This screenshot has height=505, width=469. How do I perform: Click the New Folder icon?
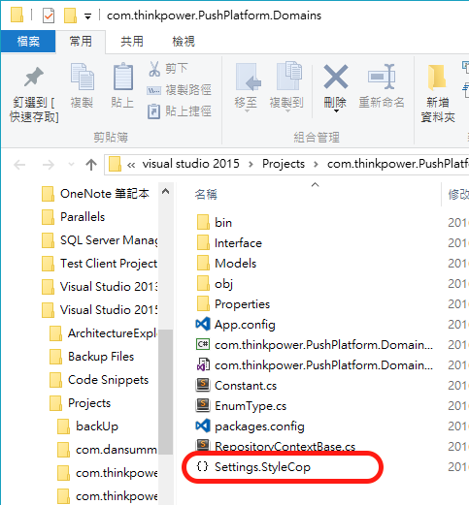coord(437,78)
